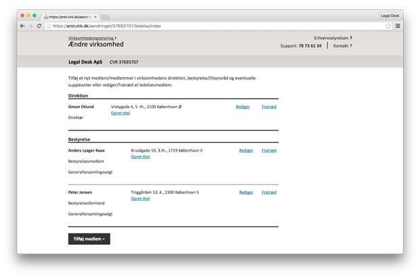Image resolution: width=420 pixels, height=278 pixels.
Task: Open the Tilføj medlem dropdown button
Action: [x=89, y=239]
